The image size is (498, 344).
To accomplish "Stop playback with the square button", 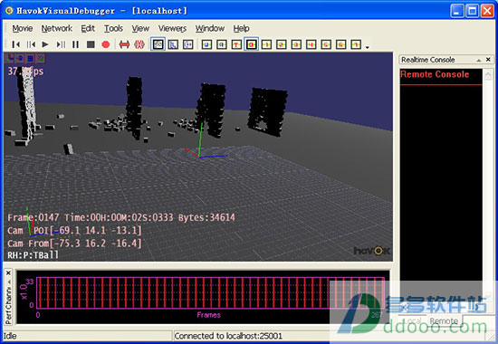I will tap(91, 44).
